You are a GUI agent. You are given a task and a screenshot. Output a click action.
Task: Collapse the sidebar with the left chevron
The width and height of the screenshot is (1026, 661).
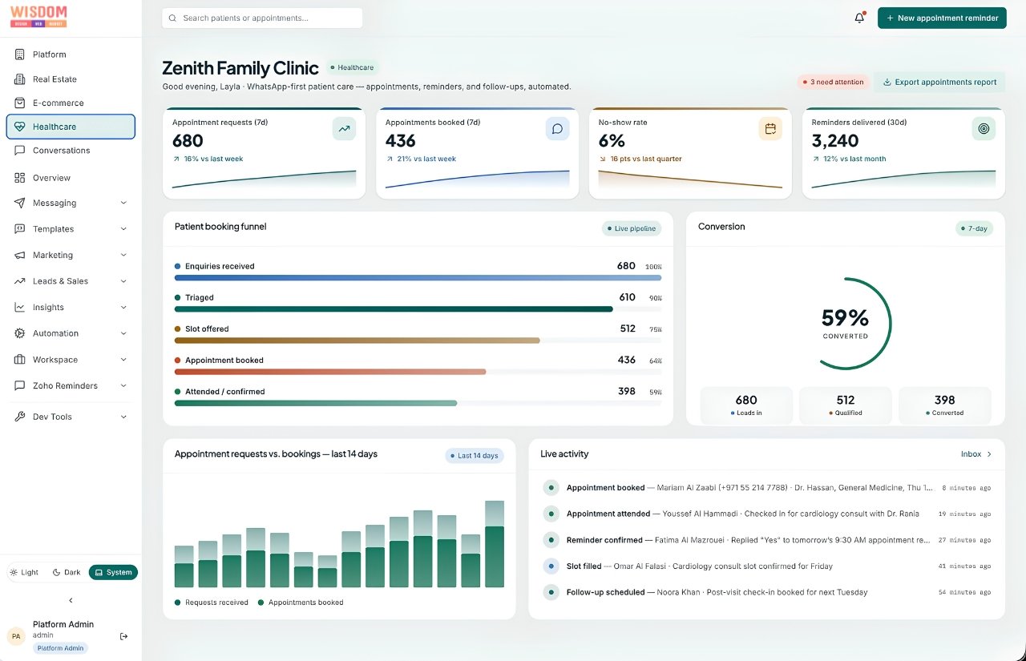tap(71, 600)
